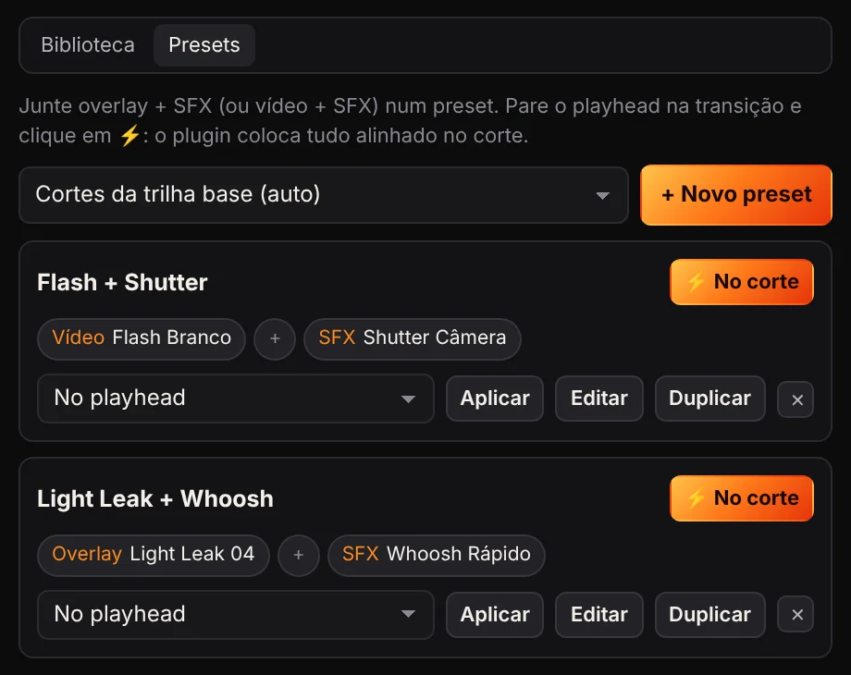The width and height of the screenshot is (851, 675).
Task: Create a preset with + Novo preset
Action: pyautogui.click(x=736, y=195)
